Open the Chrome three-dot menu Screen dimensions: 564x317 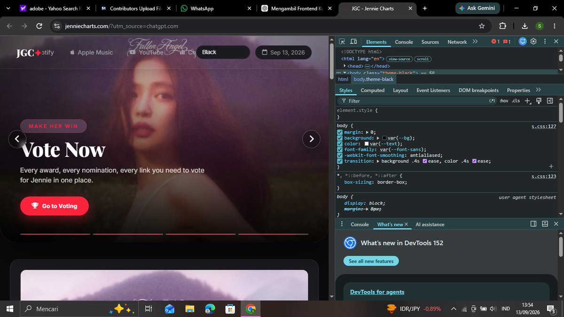[x=554, y=26]
